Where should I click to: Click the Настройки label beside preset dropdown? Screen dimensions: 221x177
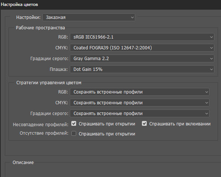28,17
